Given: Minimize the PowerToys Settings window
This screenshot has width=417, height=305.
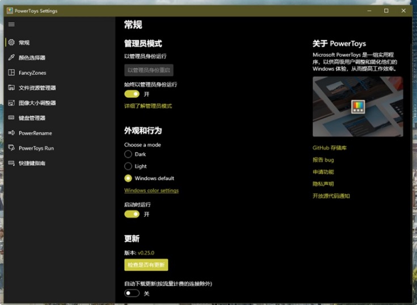Looking at the screenshot, I should point(369,11).
